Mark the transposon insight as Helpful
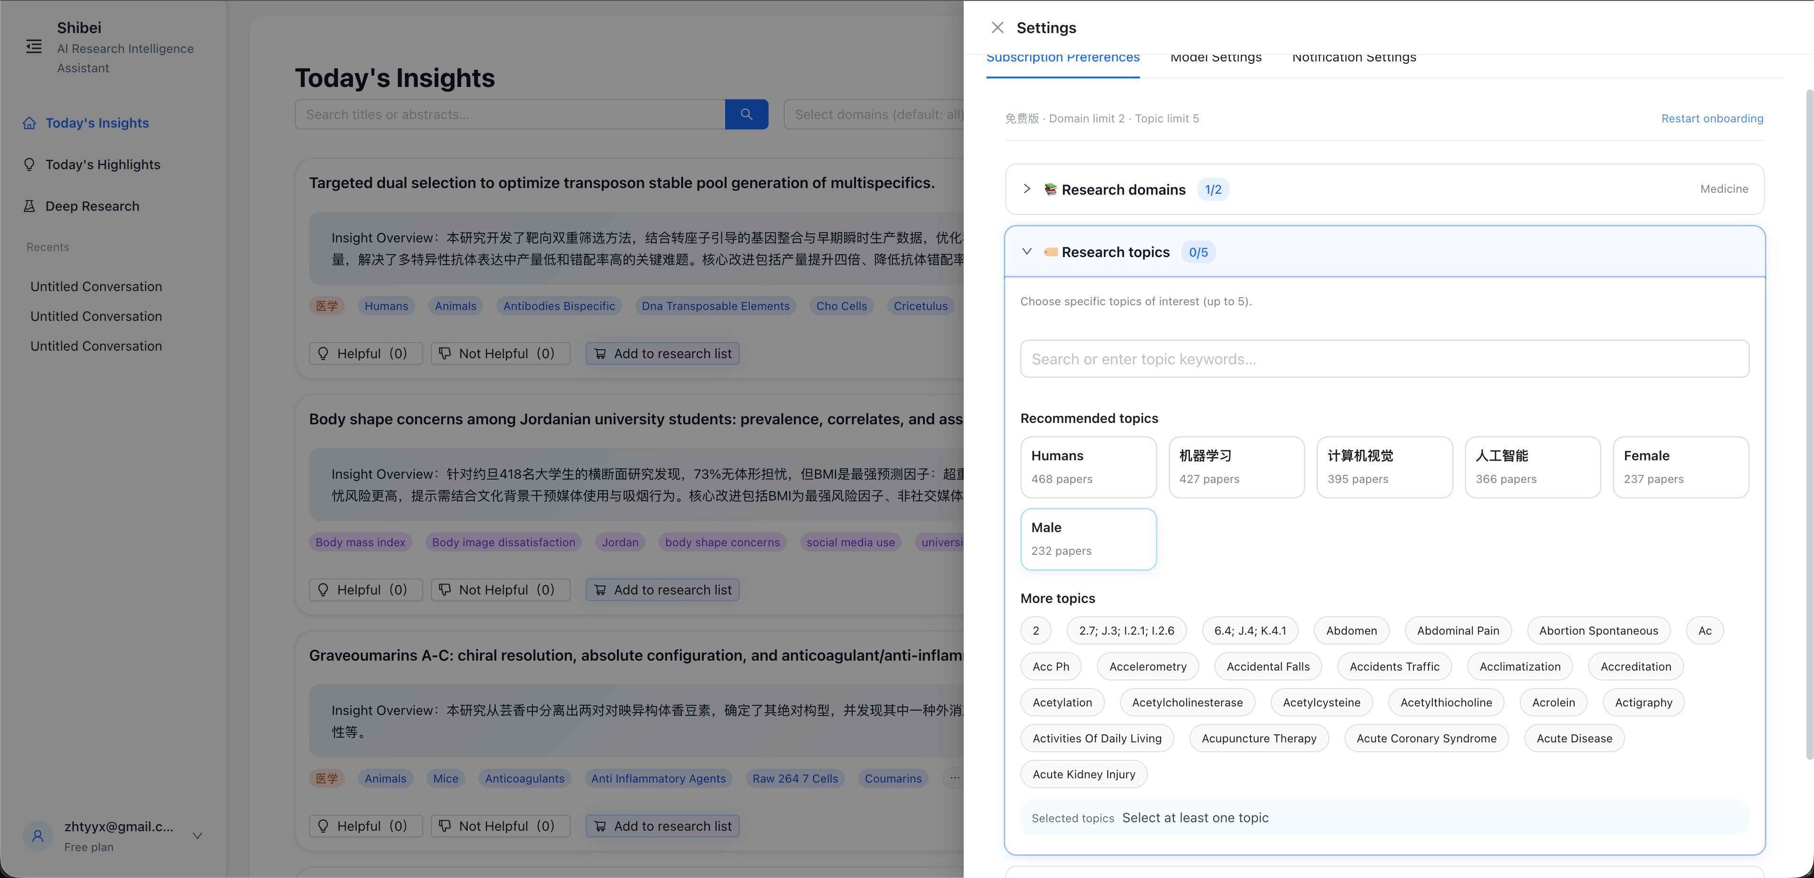Image resolution: width=1814 pixels, height=878 pixels. 366,353
